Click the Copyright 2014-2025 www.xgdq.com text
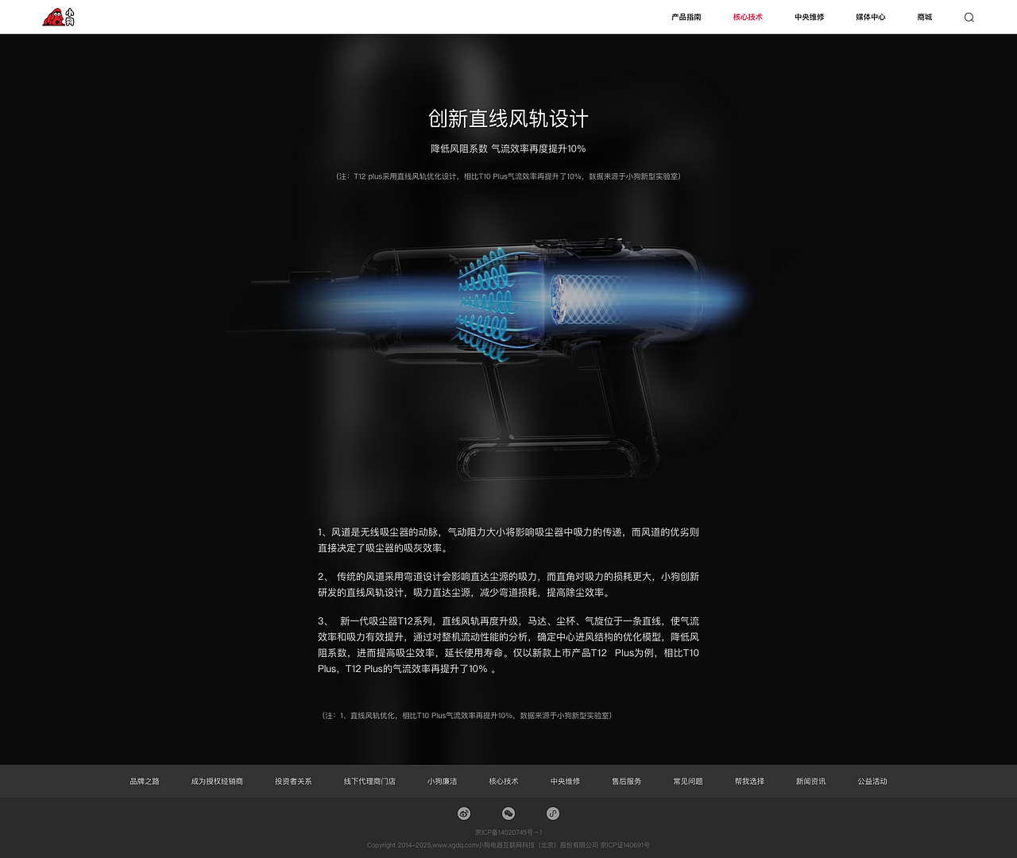Image resolution: width=1017 pixels, height=858 pixels. pyautogui.click(x=482, y=845)
